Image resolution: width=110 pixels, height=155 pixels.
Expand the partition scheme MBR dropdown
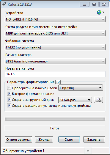[x=55, y=33]
